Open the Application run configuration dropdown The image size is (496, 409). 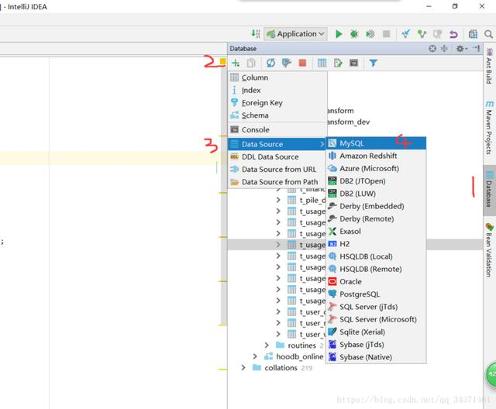(x=296, y=34)
